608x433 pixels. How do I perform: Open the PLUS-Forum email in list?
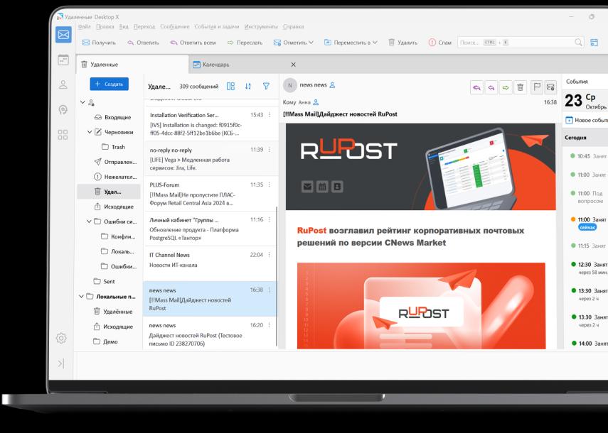(211, 194)
